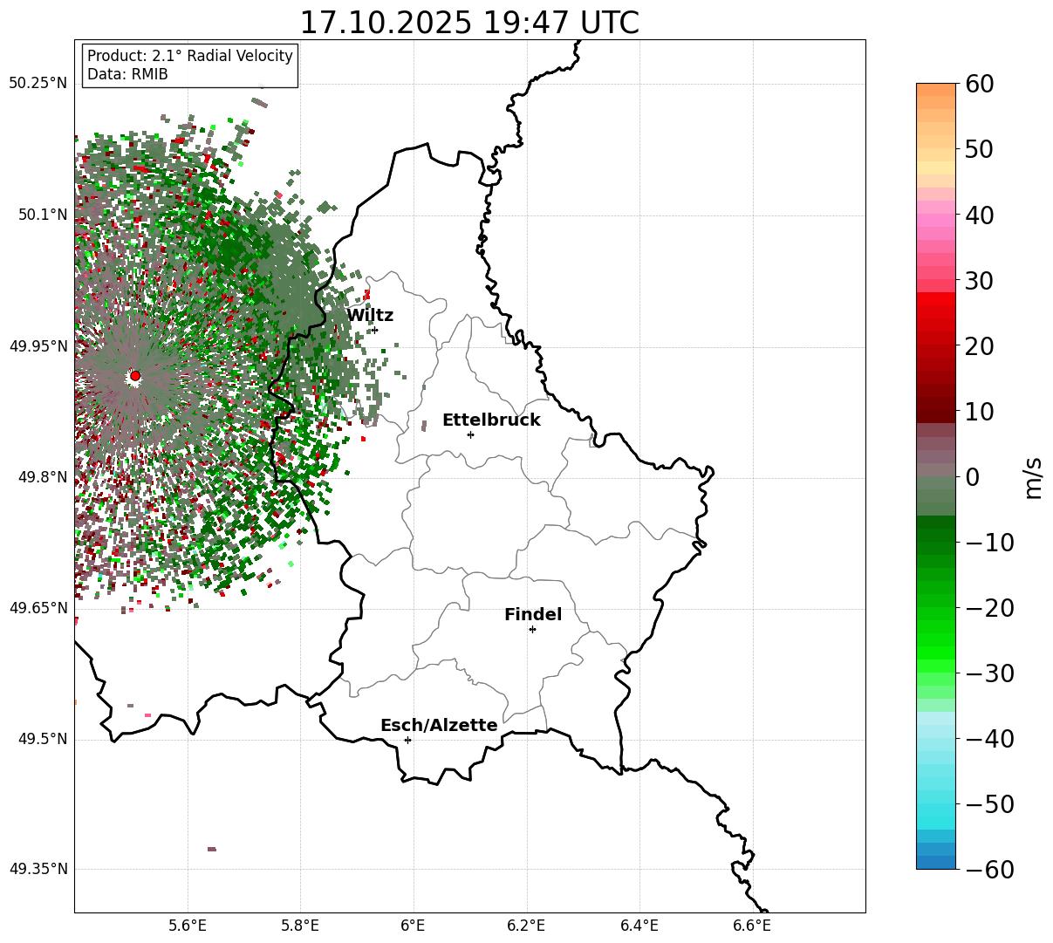
Task: Click the colorbar 0 tick label
Action: point(972,476)
